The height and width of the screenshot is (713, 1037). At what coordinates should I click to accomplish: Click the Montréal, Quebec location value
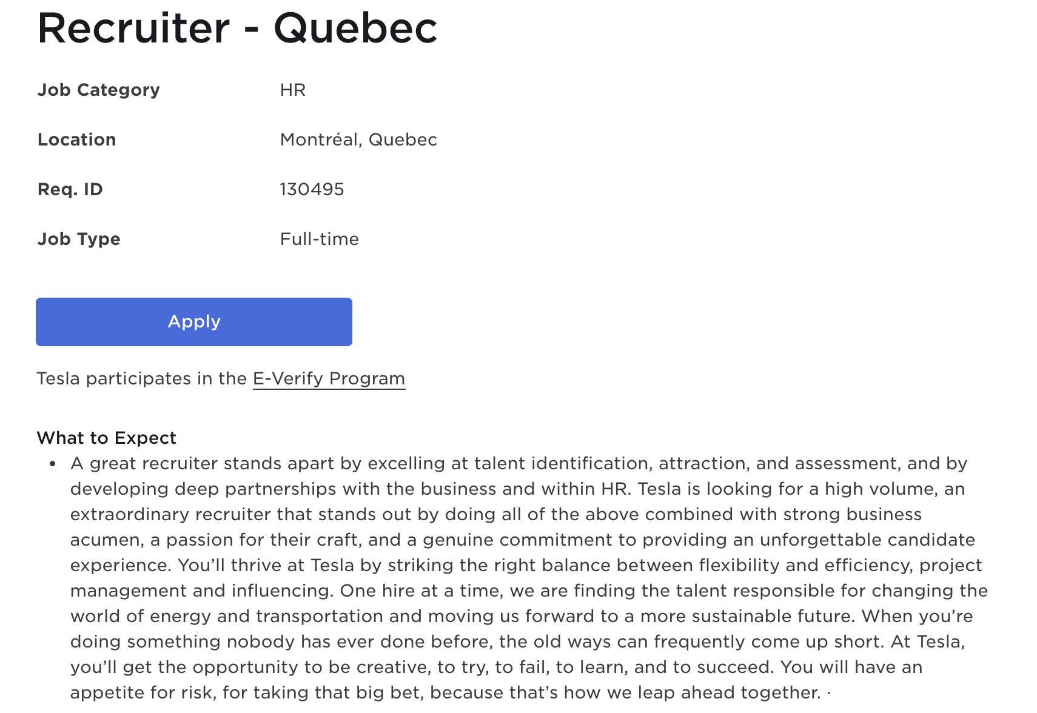pos(358,139)
